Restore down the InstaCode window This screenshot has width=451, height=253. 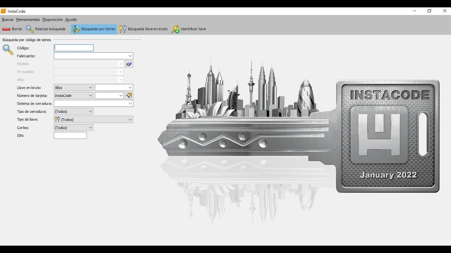(x=430, y=11)
